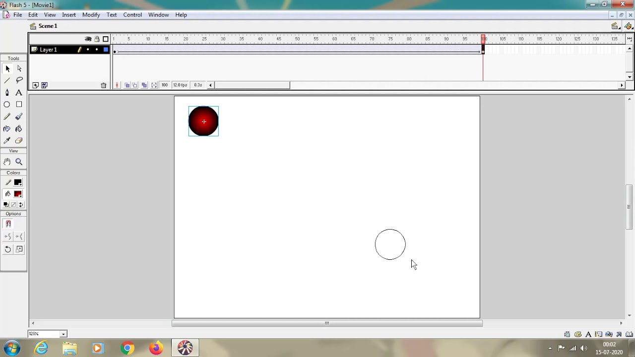Show hidden system tray icons arrow

tap(550, 348)
